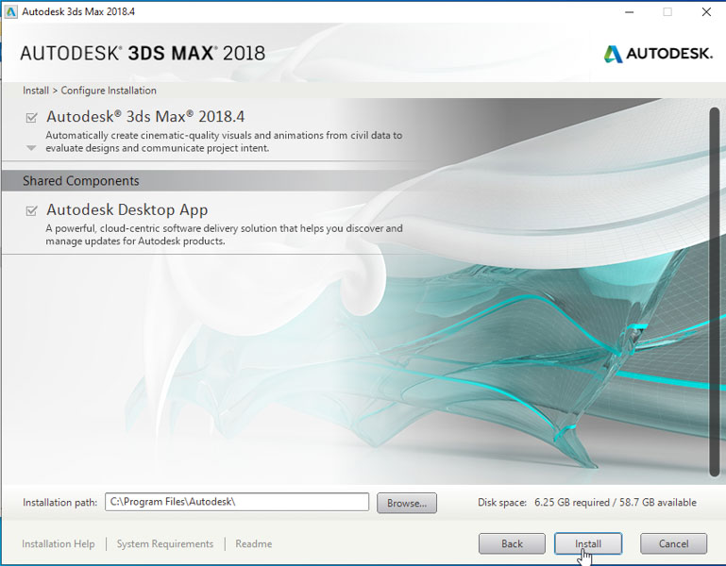Click the Install breadcrumb link
This screenshot has height=566, width=726.
coord(36,91)
